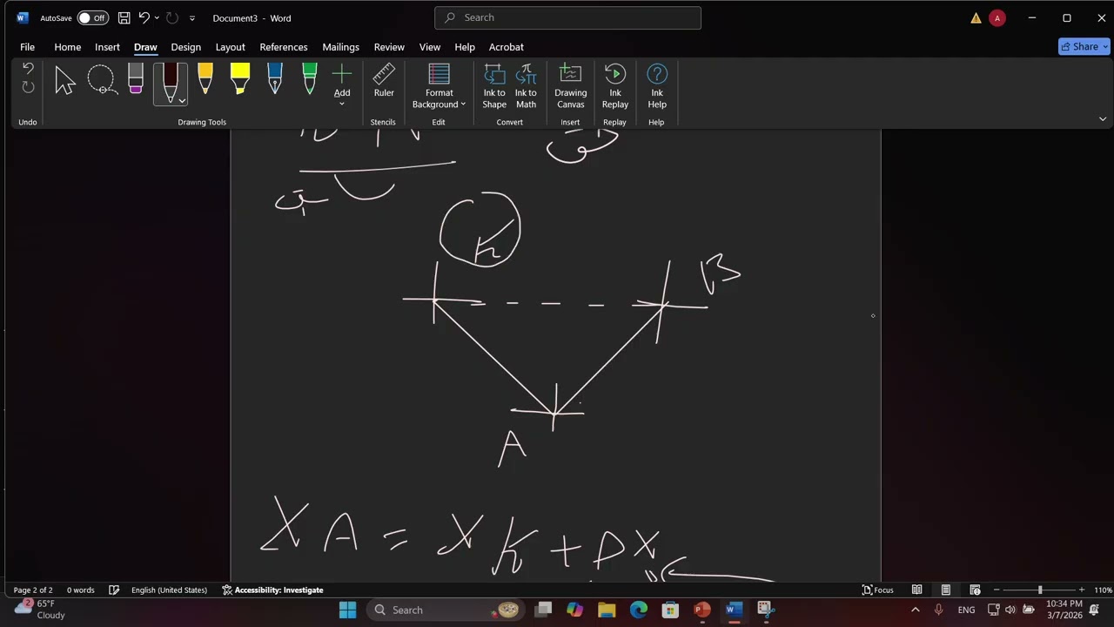Redo in ribbon Undo group
Image resolution: width=1114 pixels, height=627 pixels.
click(x=28, y=87)
